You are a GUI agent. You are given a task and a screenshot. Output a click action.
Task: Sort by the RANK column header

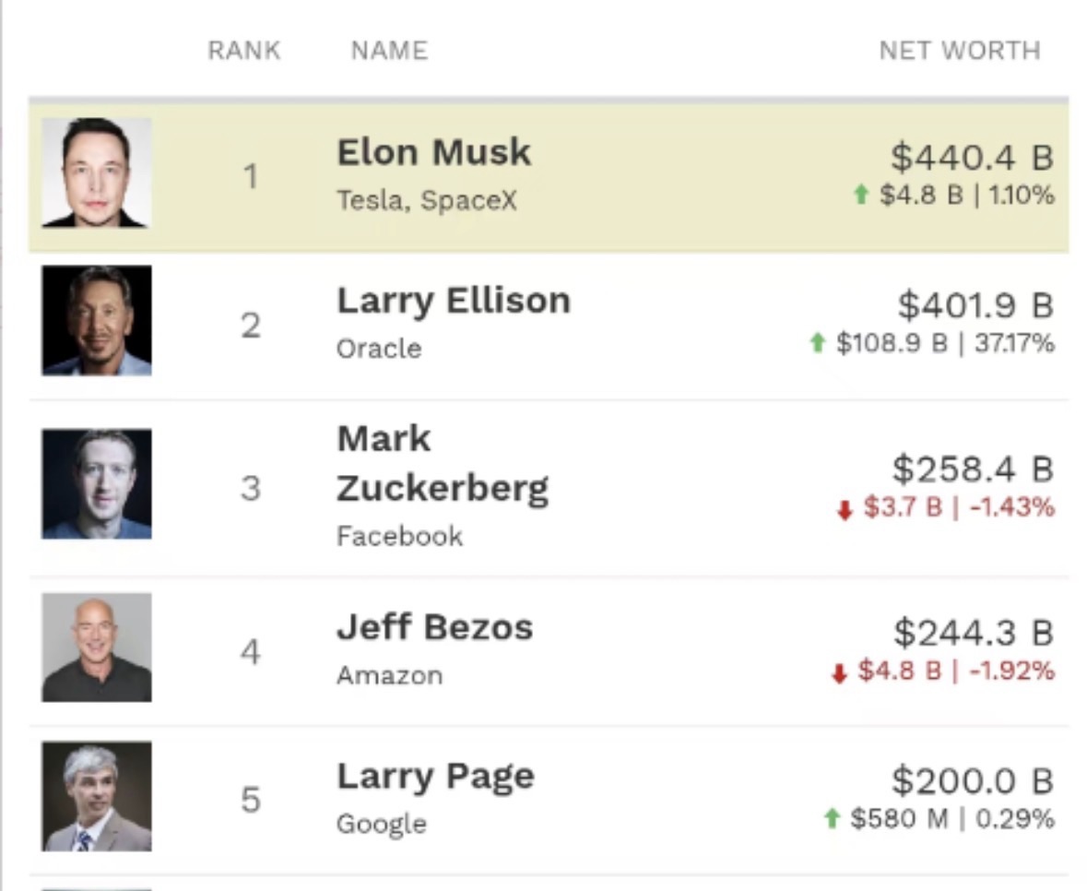click(244, 51)
